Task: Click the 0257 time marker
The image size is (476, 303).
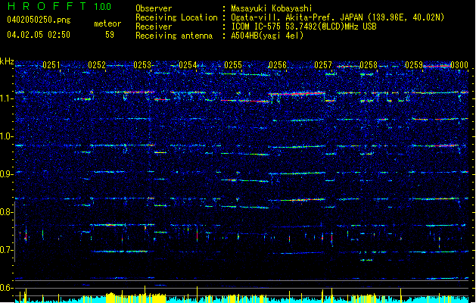Action: 323,65
